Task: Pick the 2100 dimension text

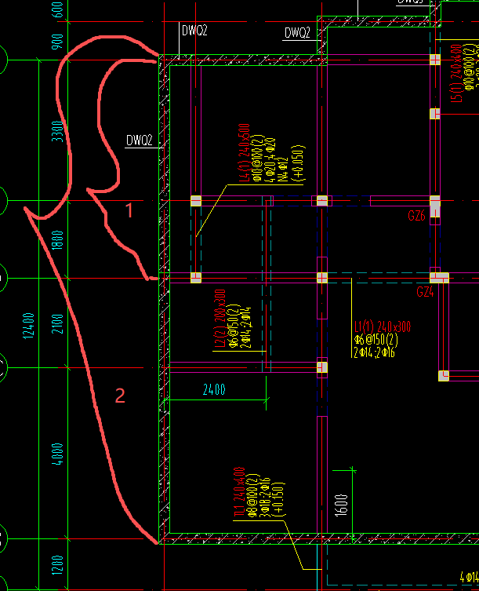Action: point(57,324)
